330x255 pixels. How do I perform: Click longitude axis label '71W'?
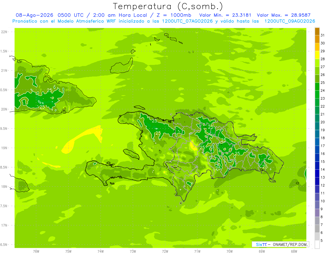pyautogui.click(x=197, y=251)
